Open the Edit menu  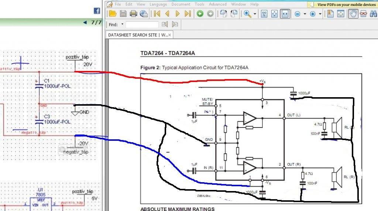129,4
